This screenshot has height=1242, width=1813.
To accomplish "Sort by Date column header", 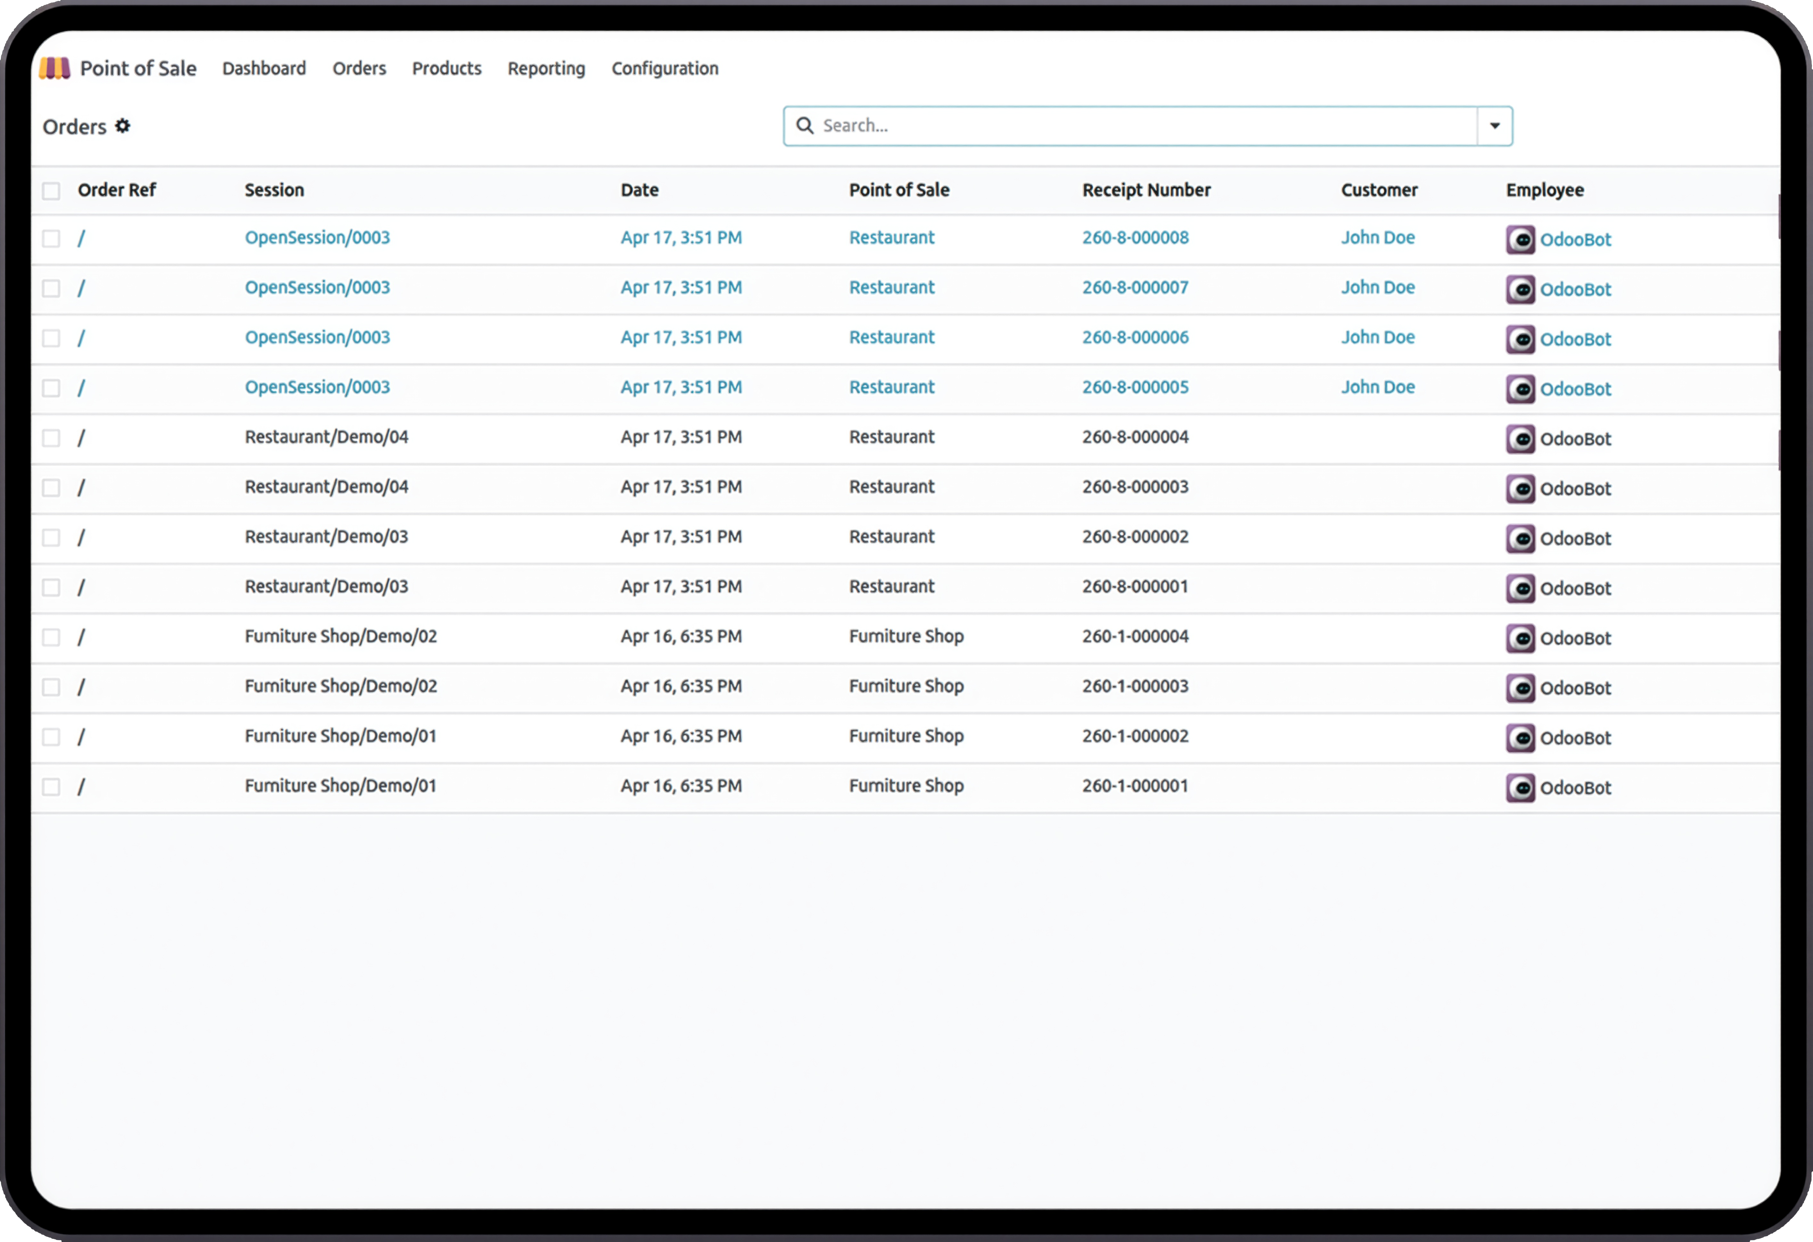I will (x=640, y=190).
